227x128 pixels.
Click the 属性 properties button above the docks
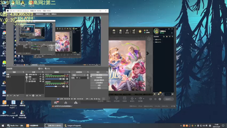coord(41,69)
